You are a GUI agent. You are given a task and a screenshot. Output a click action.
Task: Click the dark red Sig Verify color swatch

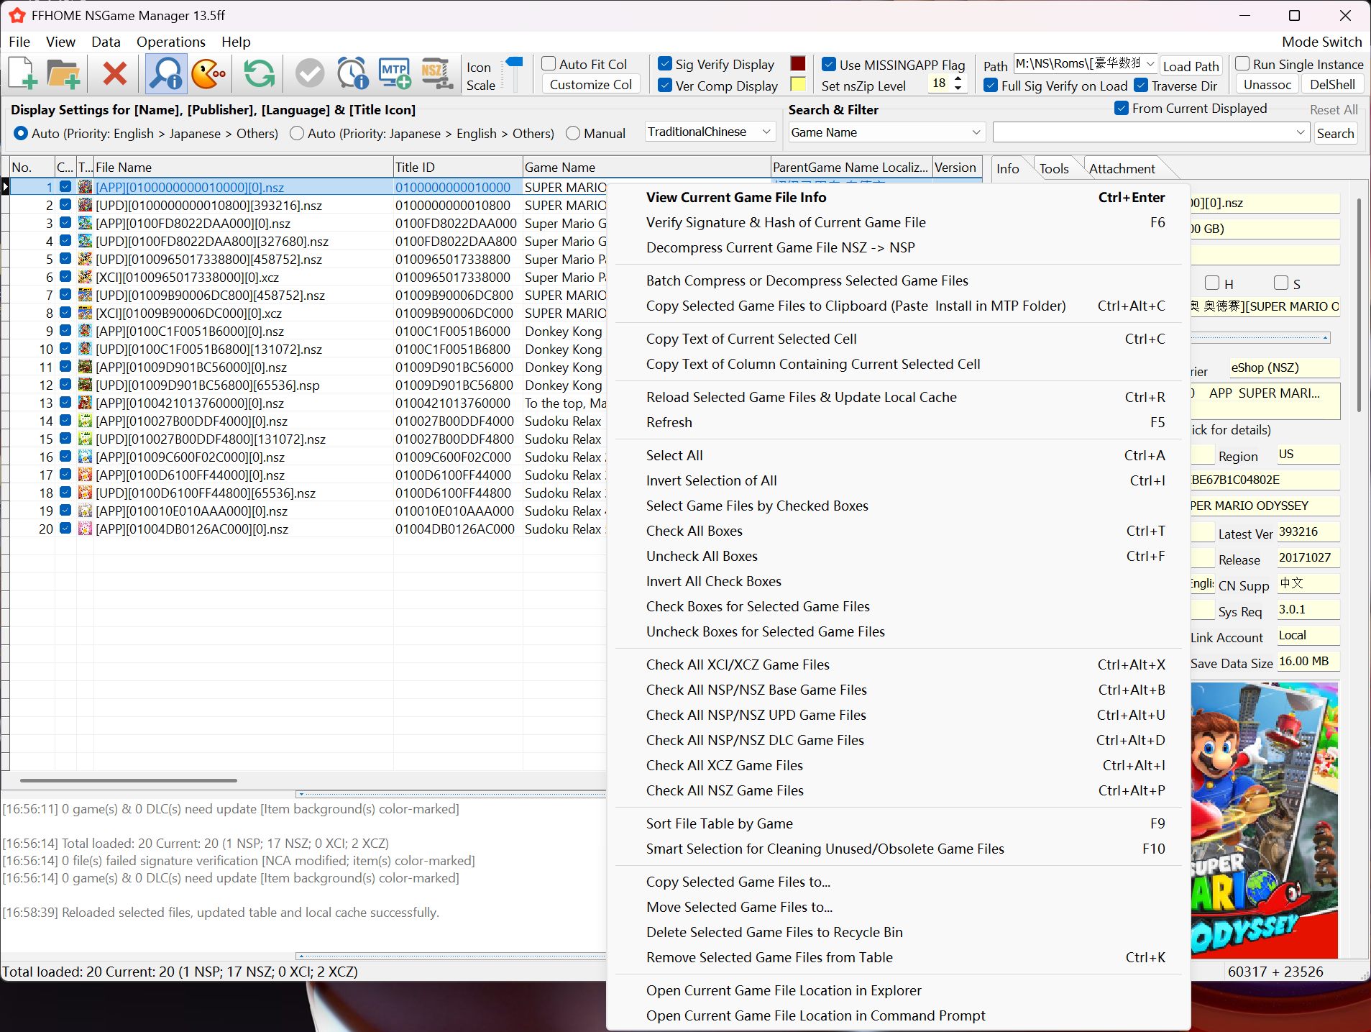point(798,63)
